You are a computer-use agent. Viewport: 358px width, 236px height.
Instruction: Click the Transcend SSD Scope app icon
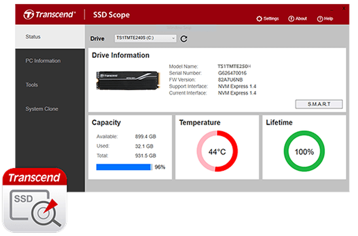(35, 200)
